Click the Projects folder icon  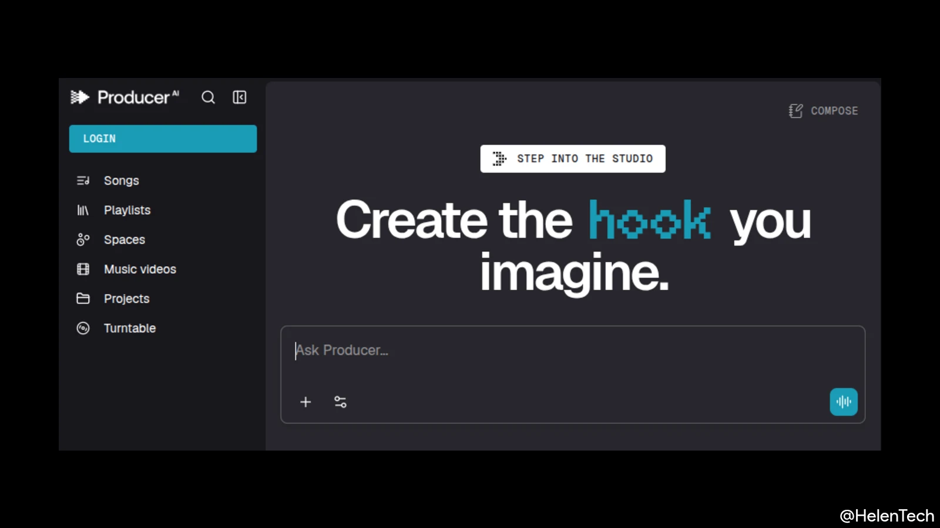click(83, 299)
